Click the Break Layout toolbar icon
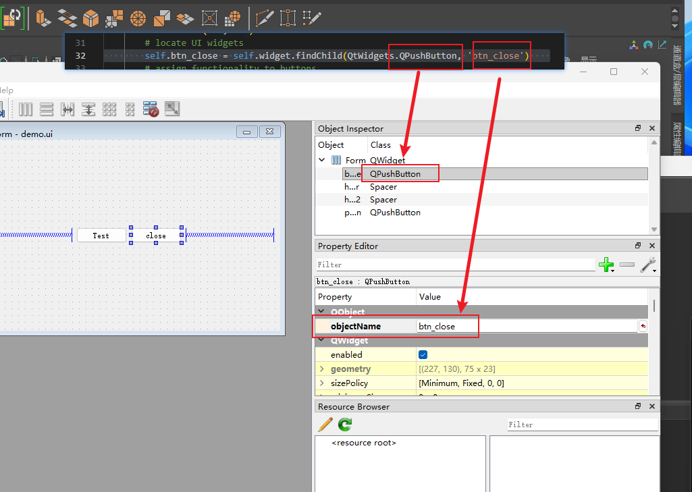The width and height of the screenshot is (692, 492). (151, 109)
